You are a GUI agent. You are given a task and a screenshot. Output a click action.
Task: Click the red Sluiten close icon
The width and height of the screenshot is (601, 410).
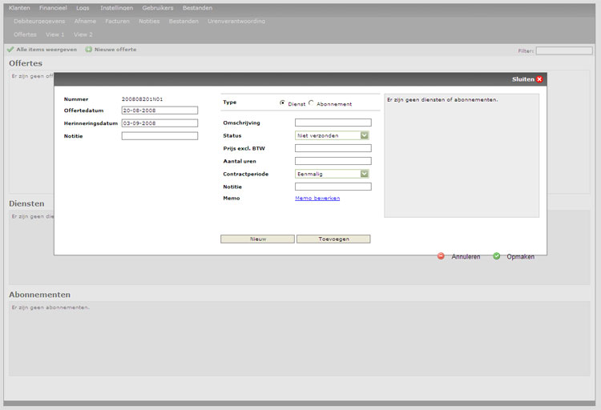[x=539, y=79]
